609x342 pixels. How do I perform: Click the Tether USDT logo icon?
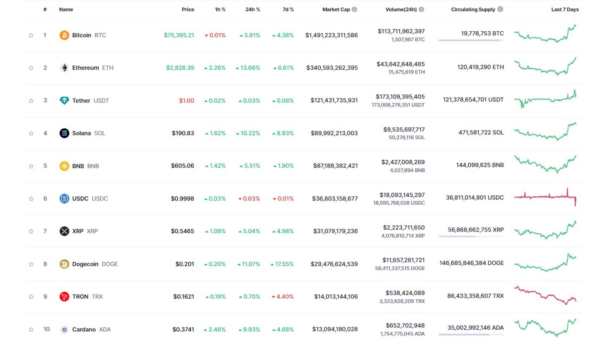[64, 100]
